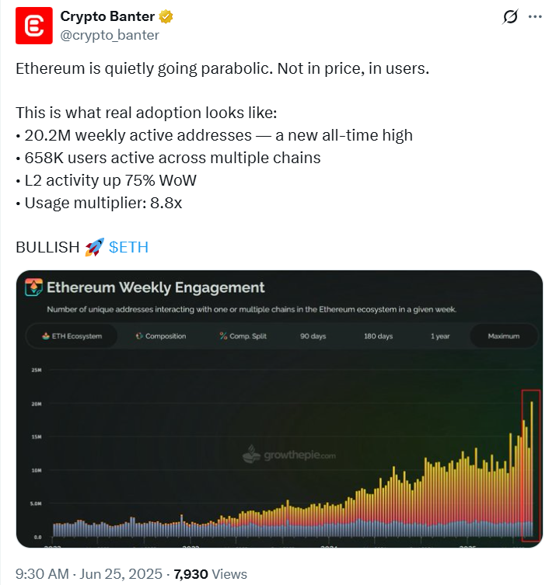Choose the 180 days timeframe
Screen dimensions: 556x585
click(378, 336)
